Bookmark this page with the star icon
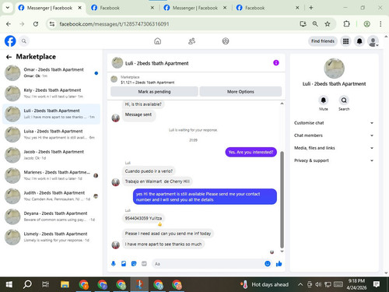 tap(328, 24)
